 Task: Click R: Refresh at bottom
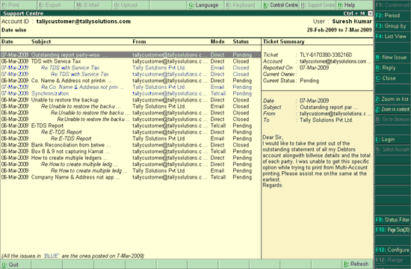click(x=357, y=264)
